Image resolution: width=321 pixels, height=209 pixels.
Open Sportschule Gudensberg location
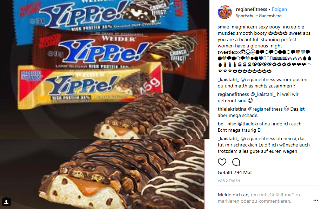[x=259, y=16]
